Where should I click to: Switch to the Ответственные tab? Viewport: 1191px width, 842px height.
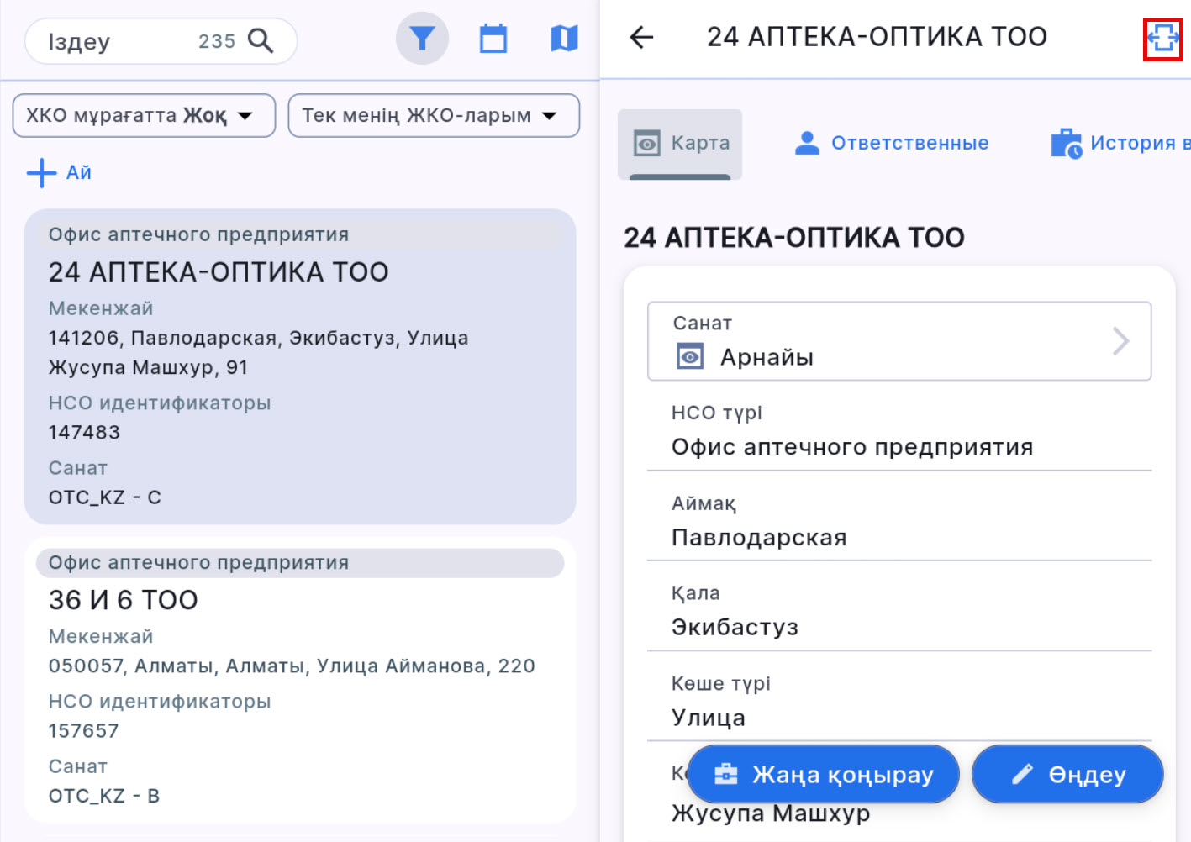pos(892,143)
